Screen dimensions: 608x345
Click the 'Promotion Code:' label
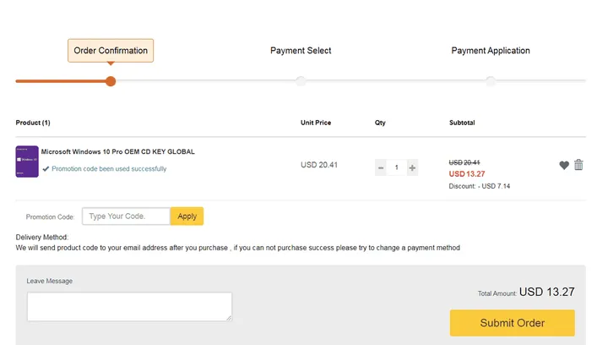point(50,217)
